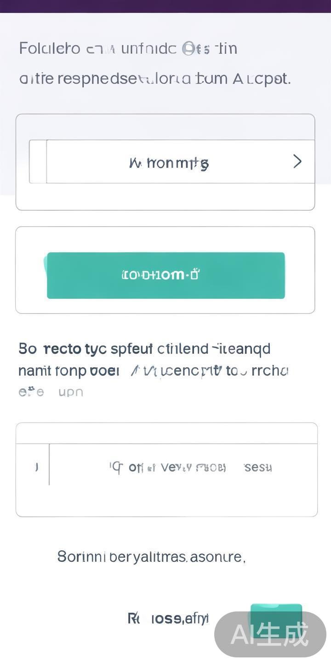This screenshot has width=331, height=662.
Task: Select the centered sentence below the input card
Action: tap(152, 556)
